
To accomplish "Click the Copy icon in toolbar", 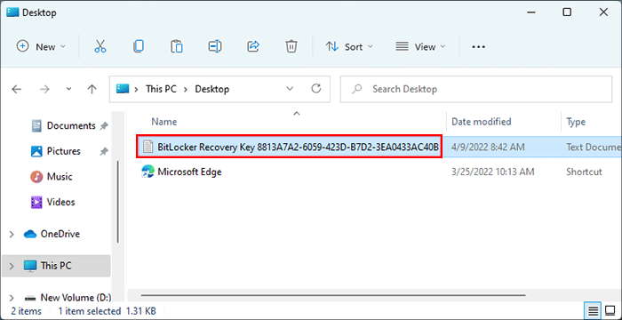I will 139,46.
